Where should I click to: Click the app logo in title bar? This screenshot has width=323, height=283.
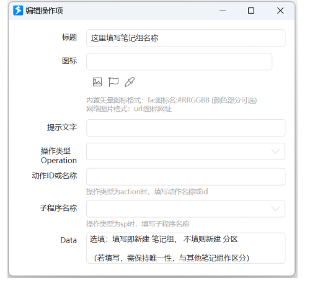[18, 11]
